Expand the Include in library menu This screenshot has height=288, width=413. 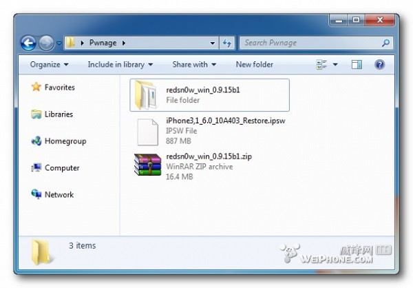120,65
